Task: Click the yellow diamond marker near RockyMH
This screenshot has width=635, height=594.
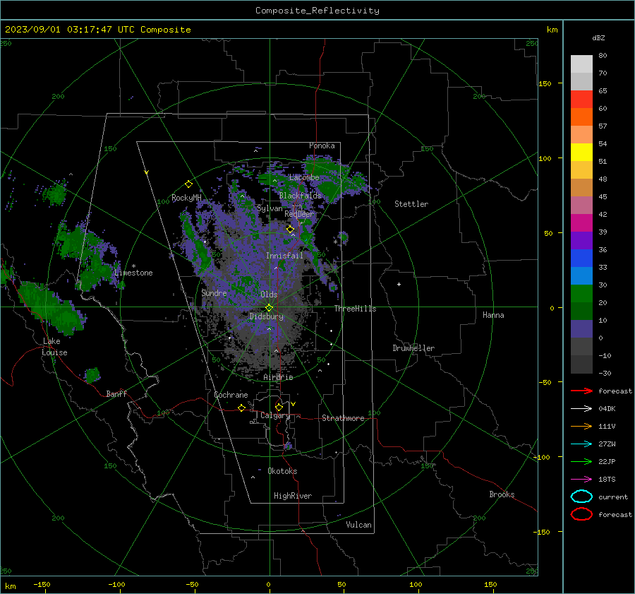Action: click(x=188, y=184)
